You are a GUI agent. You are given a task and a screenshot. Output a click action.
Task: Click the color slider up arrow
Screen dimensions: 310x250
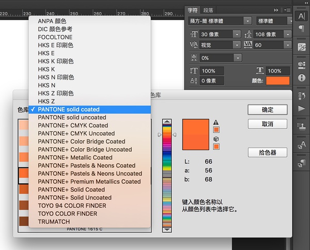tap(167, 121)
